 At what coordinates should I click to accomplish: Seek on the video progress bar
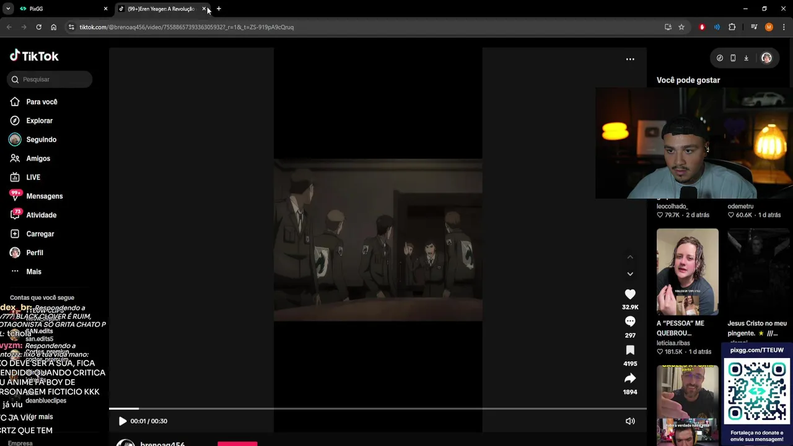(378, 409)
